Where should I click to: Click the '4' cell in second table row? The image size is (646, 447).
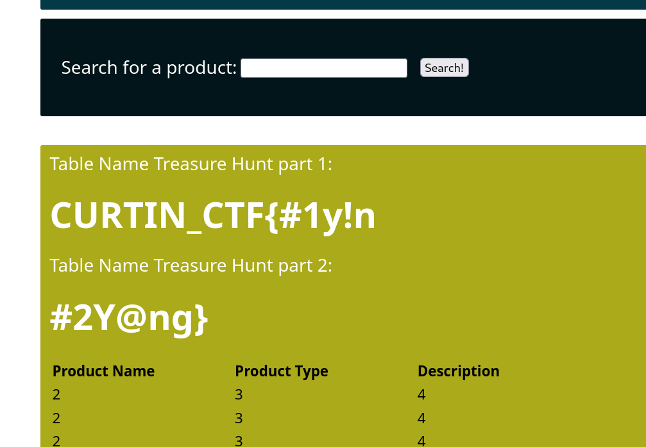[x=421, y=418]
